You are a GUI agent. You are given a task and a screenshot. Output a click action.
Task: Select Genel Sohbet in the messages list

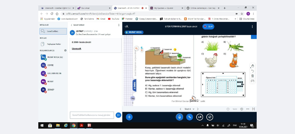pyautogui.click(x=53, y=31)
